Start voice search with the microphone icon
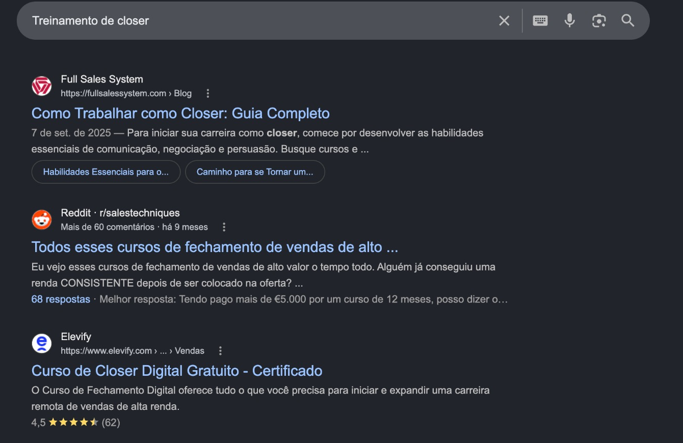The width and height of the screenshot is (683, 443). pos(570,21)
